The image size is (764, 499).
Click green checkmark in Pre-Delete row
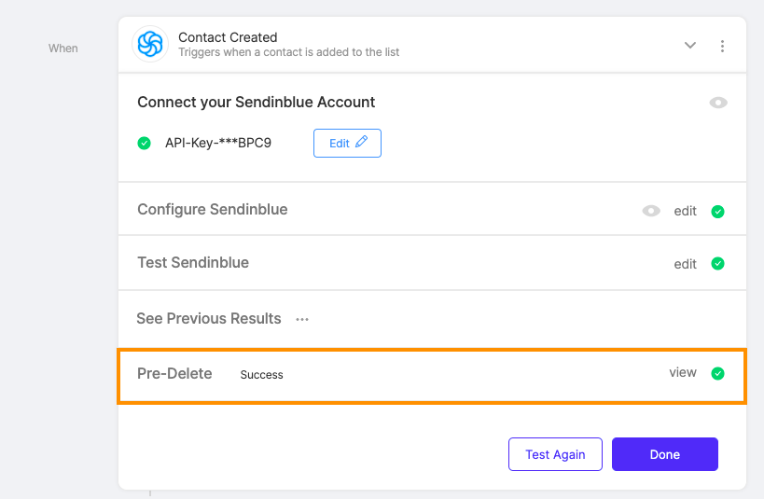click(x=717, y=373)
